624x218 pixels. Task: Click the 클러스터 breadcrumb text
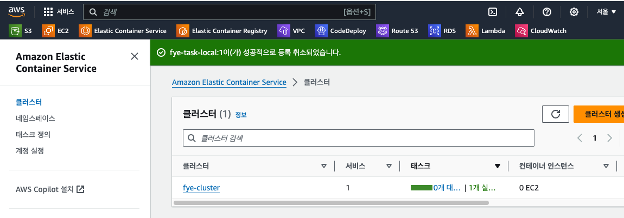pyautogui.click(x=317, y=83)
